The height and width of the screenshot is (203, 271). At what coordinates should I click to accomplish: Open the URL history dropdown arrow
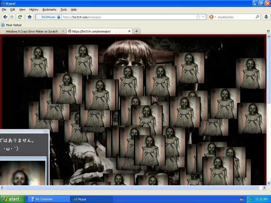204,17
